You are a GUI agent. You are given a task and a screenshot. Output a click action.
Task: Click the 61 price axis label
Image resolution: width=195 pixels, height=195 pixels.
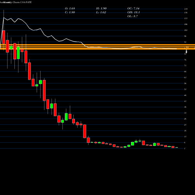click(185, 78)
